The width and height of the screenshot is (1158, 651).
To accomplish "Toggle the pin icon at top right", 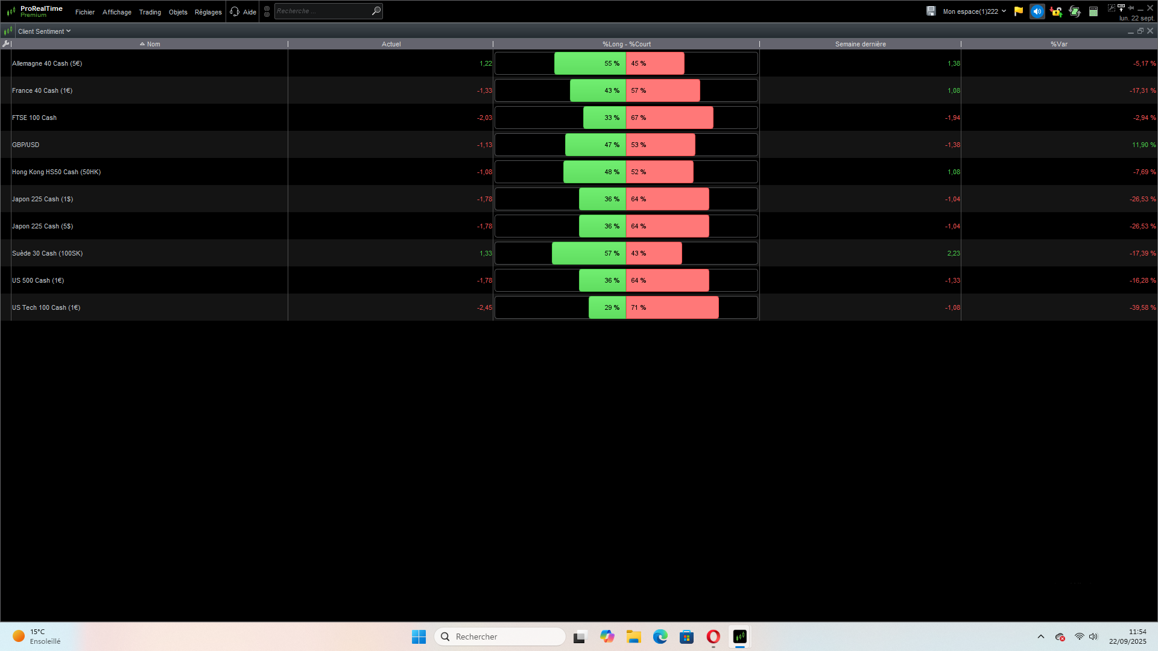I will pyautogui.click(x=1131, y=7).
